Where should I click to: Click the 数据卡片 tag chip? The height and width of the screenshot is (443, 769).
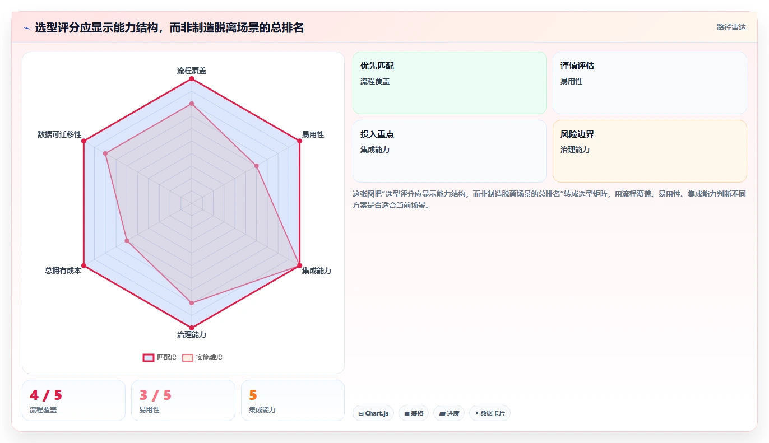[x=490, y=413]
